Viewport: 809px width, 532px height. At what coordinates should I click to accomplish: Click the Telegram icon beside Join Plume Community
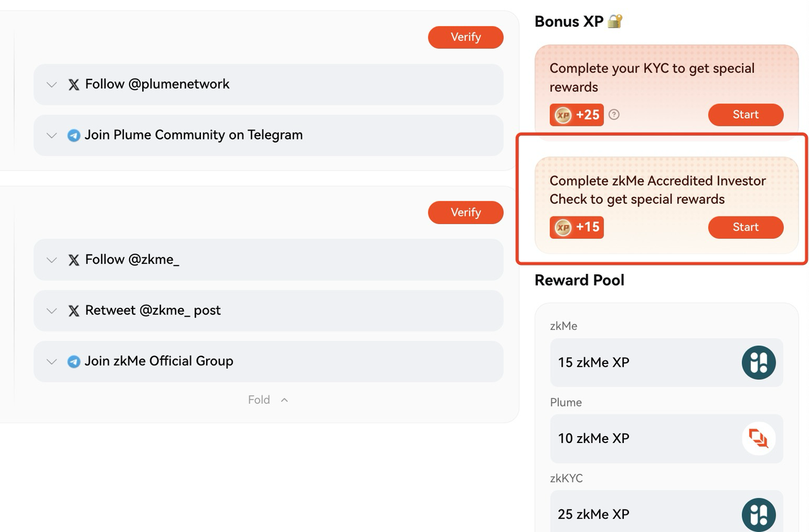coord(74,135)
